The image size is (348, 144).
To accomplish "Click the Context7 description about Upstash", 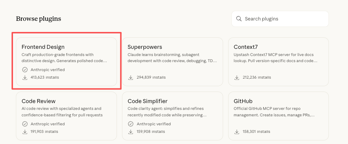I will point(275,58).
